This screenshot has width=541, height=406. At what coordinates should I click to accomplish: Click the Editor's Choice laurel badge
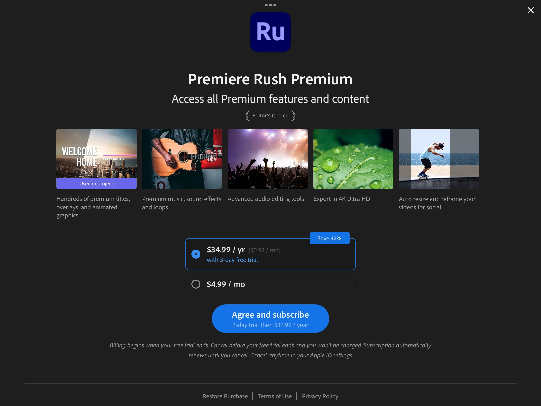click(x=270, y=115)
